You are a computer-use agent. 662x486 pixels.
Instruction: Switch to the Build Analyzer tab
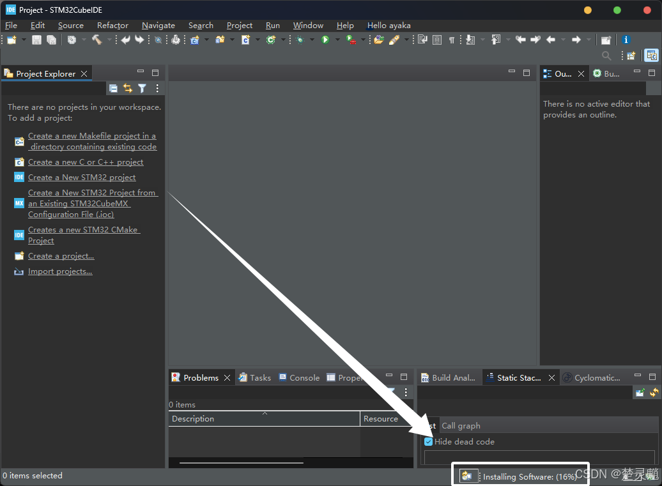click(449, 377)
